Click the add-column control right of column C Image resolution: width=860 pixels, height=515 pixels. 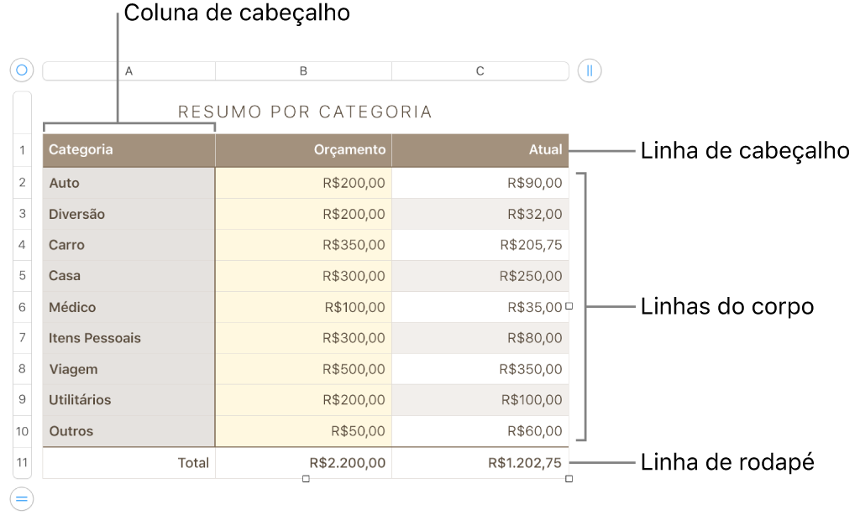[x=588, y=70]
